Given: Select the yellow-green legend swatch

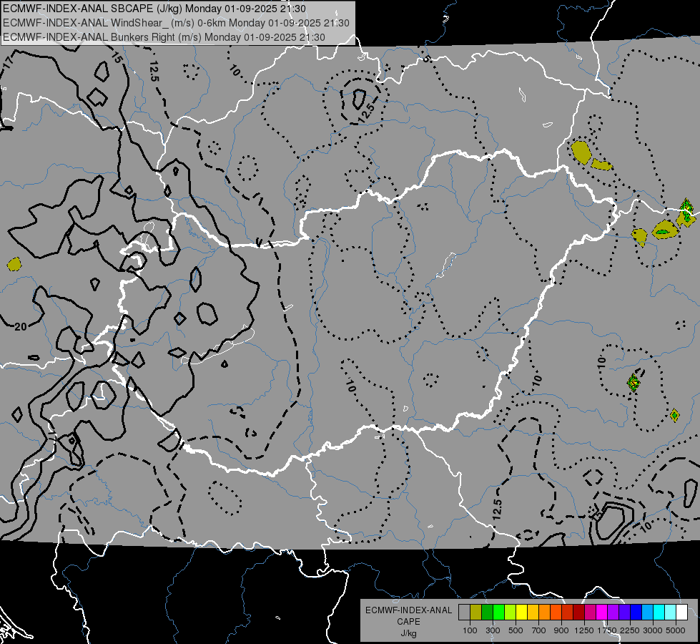Looking at the screenshot, I should 510,612.
